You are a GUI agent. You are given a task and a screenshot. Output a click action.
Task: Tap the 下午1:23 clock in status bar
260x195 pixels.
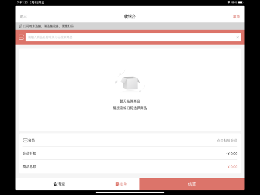pyautogui.click(x=22, y=2)
